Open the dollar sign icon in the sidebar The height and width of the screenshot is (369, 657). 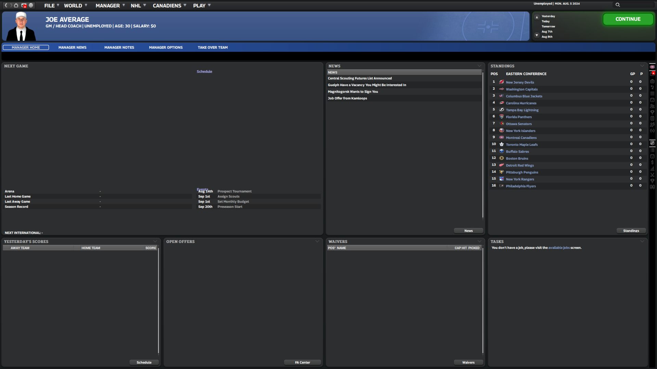pos(652,162)
